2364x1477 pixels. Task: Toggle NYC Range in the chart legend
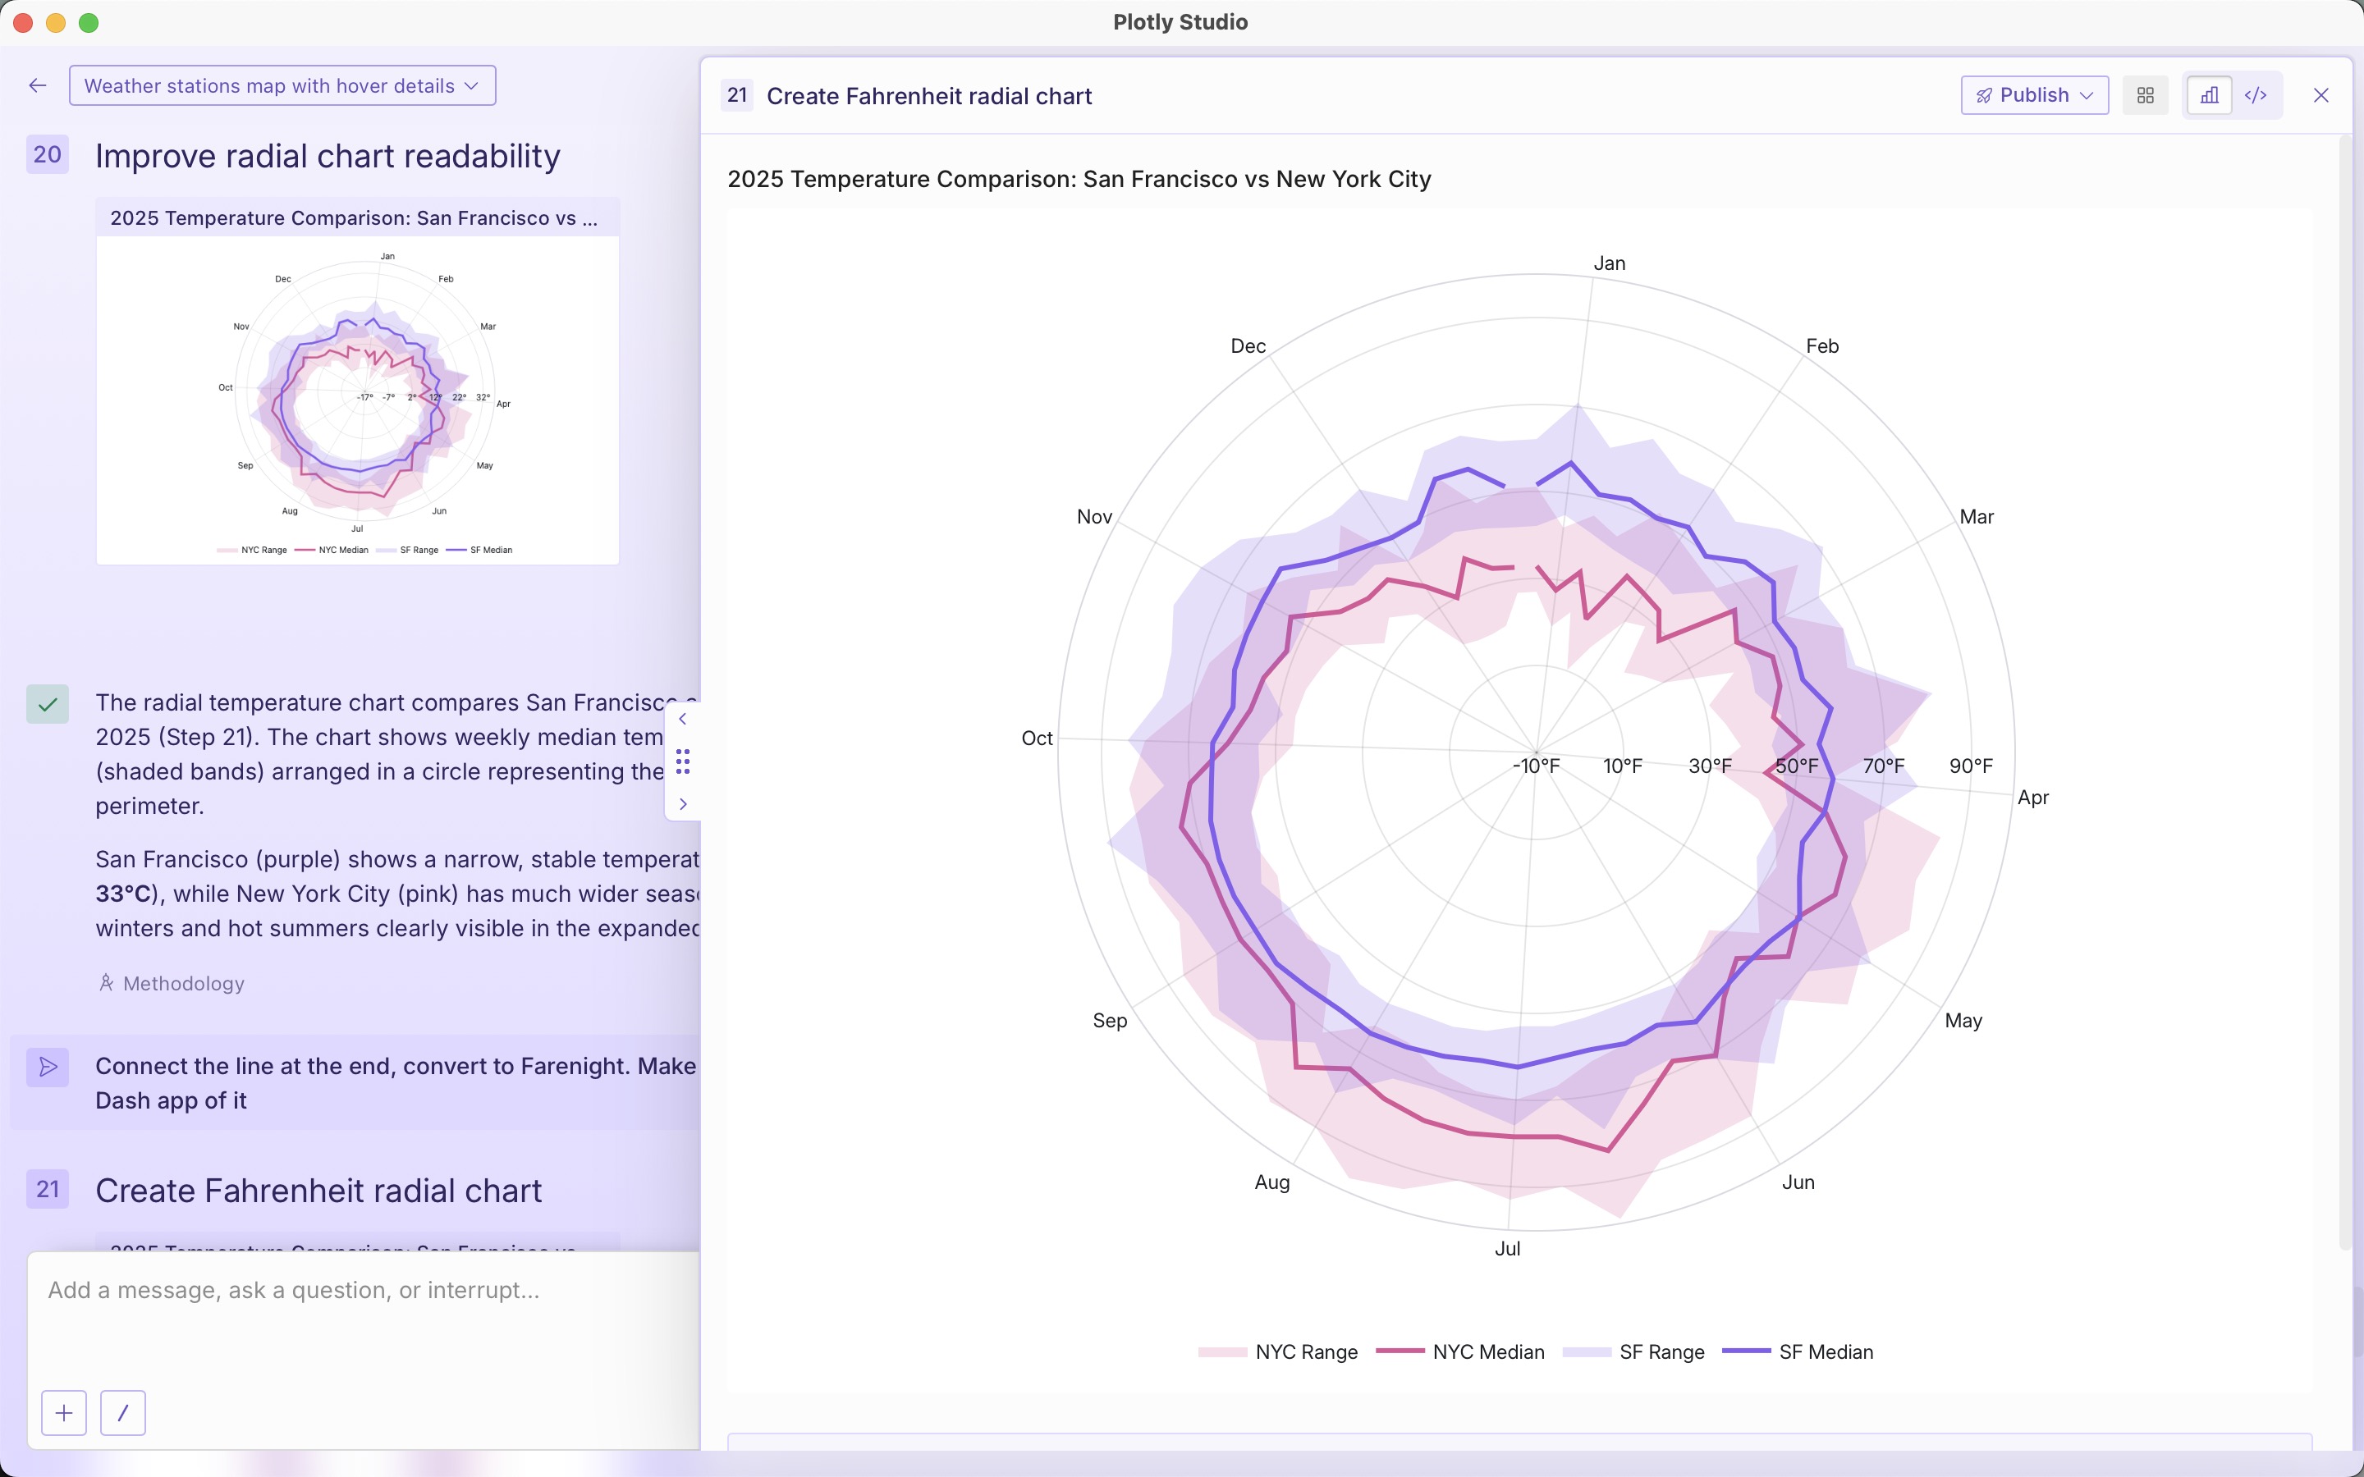(1278, 1352)
